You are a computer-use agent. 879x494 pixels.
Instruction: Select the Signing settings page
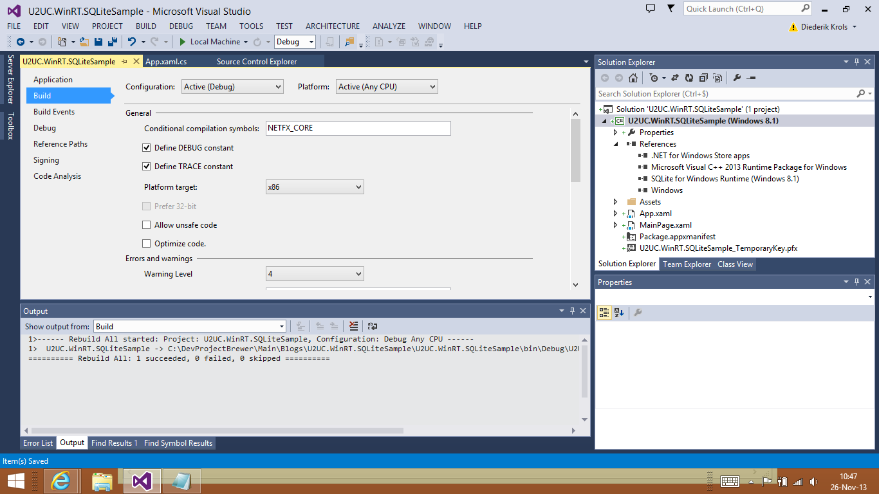coord(46,160)
